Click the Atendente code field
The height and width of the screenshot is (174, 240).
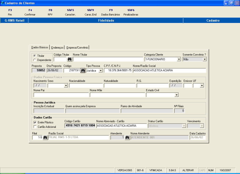click(117, 137)
